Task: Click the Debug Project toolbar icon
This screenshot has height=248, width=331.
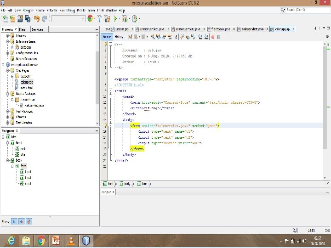Action: [x=125, y=19]
